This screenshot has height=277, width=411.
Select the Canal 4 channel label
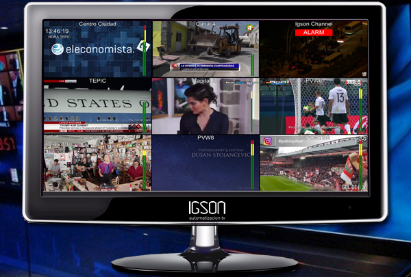pos(206,24)
